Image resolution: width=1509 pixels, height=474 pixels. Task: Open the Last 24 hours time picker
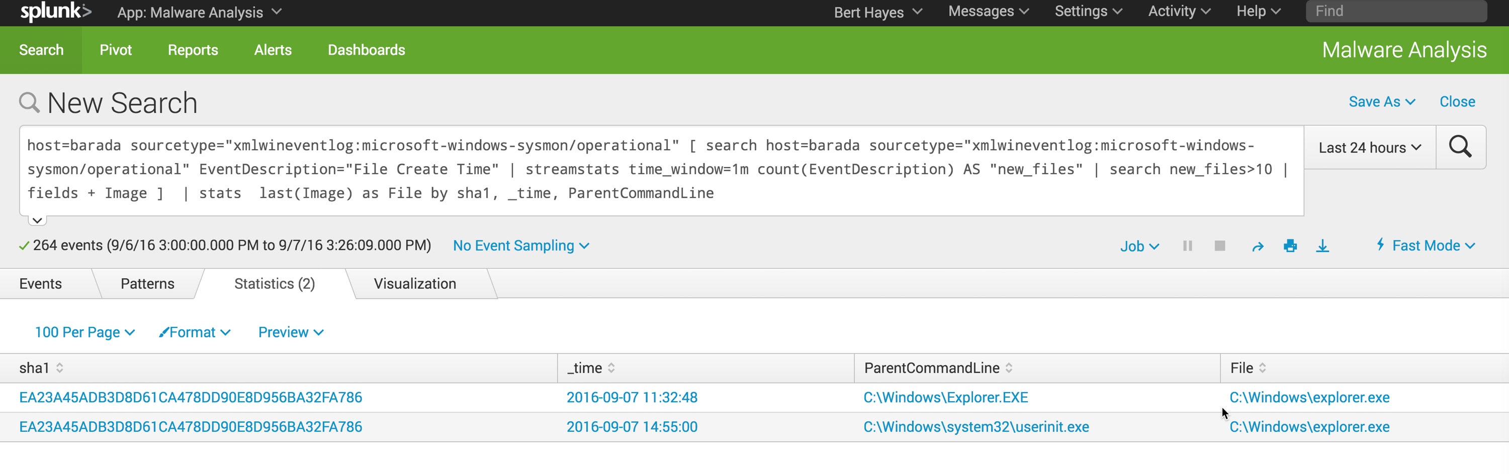1369,148
